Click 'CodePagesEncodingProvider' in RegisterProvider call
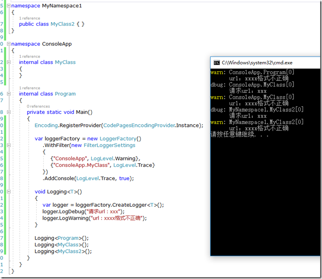Image resolution: width=322 pixels, height=279 pixels. (x=139, y=125)
